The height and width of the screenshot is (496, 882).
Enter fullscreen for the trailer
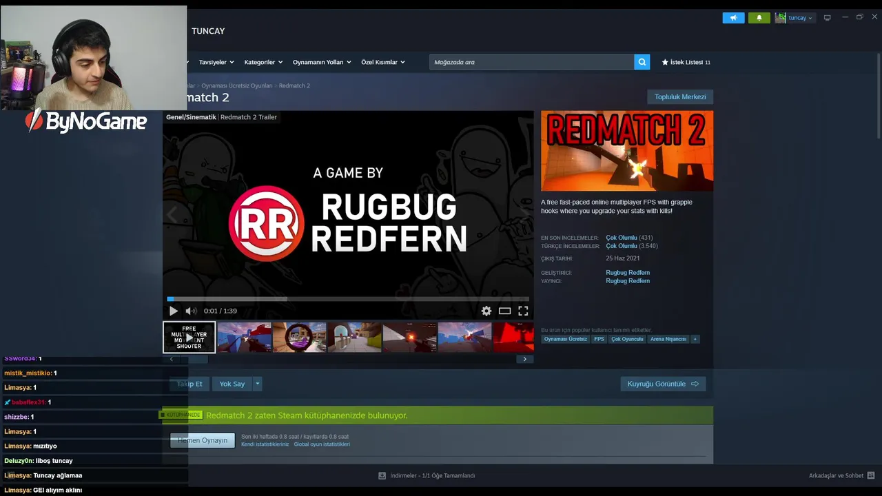(523, 311)
